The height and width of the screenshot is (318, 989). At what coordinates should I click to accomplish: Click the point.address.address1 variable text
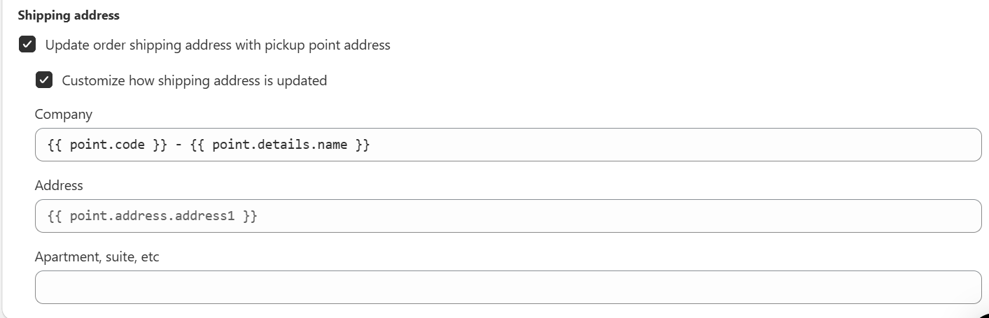pyautogui.click(x=152, y=216)
